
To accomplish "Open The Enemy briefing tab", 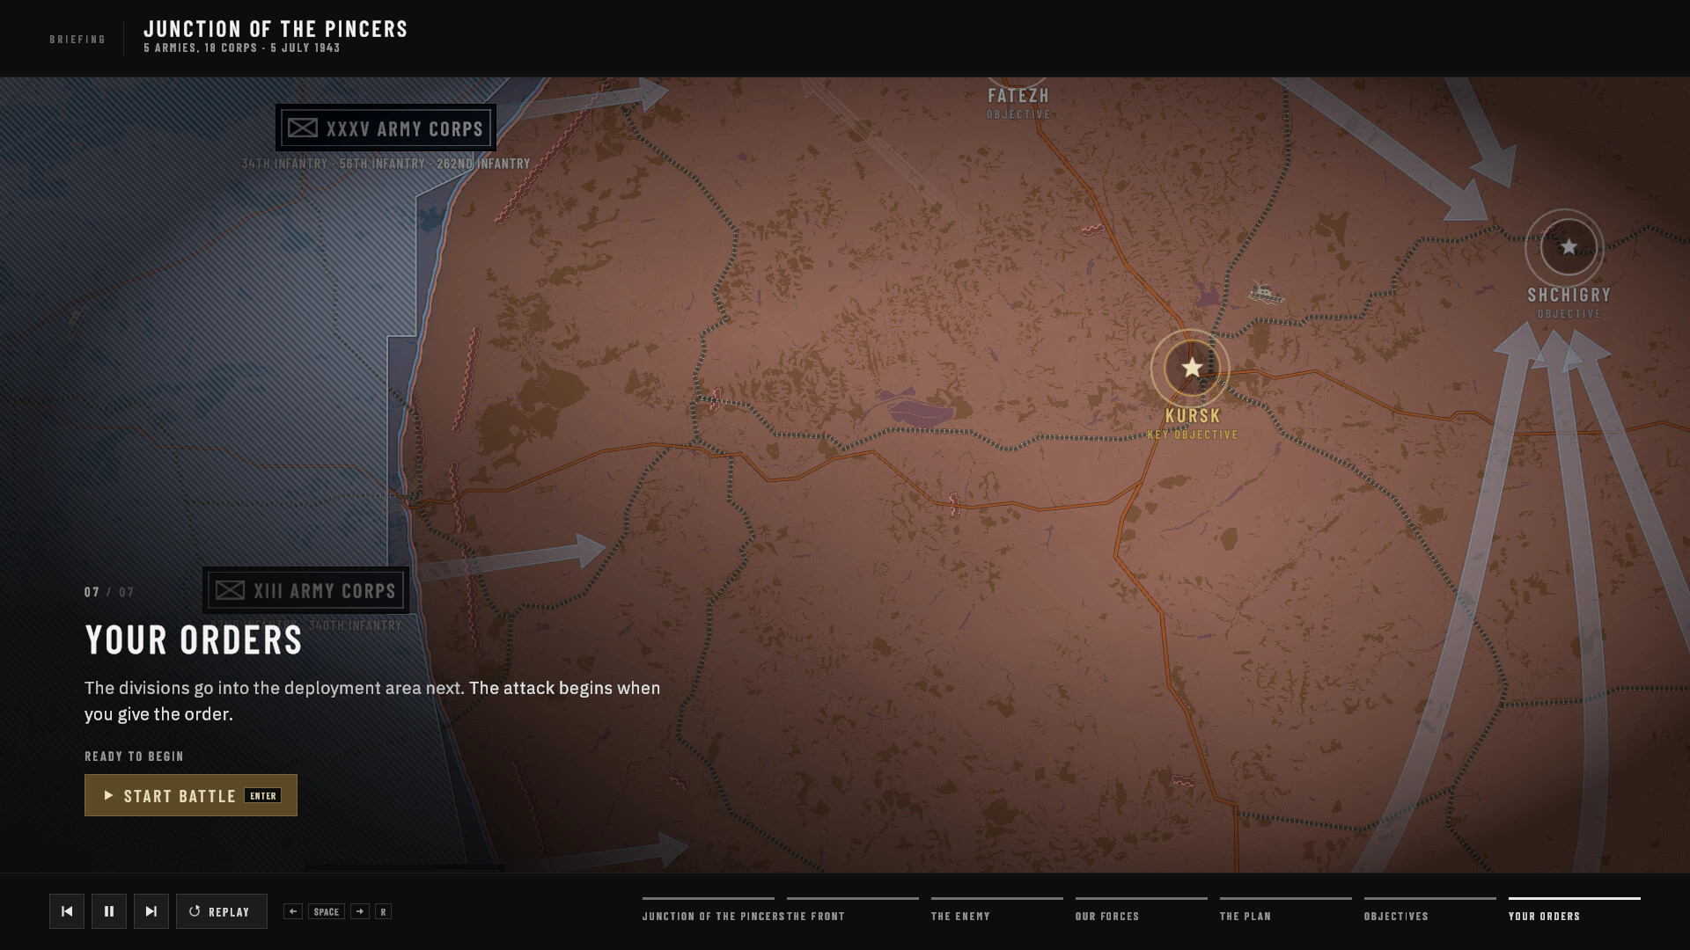I will (x=997, y=910).
